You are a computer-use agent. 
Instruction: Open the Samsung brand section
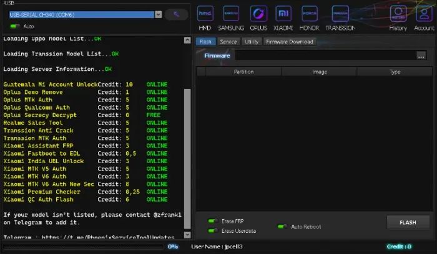coord(231,18)
